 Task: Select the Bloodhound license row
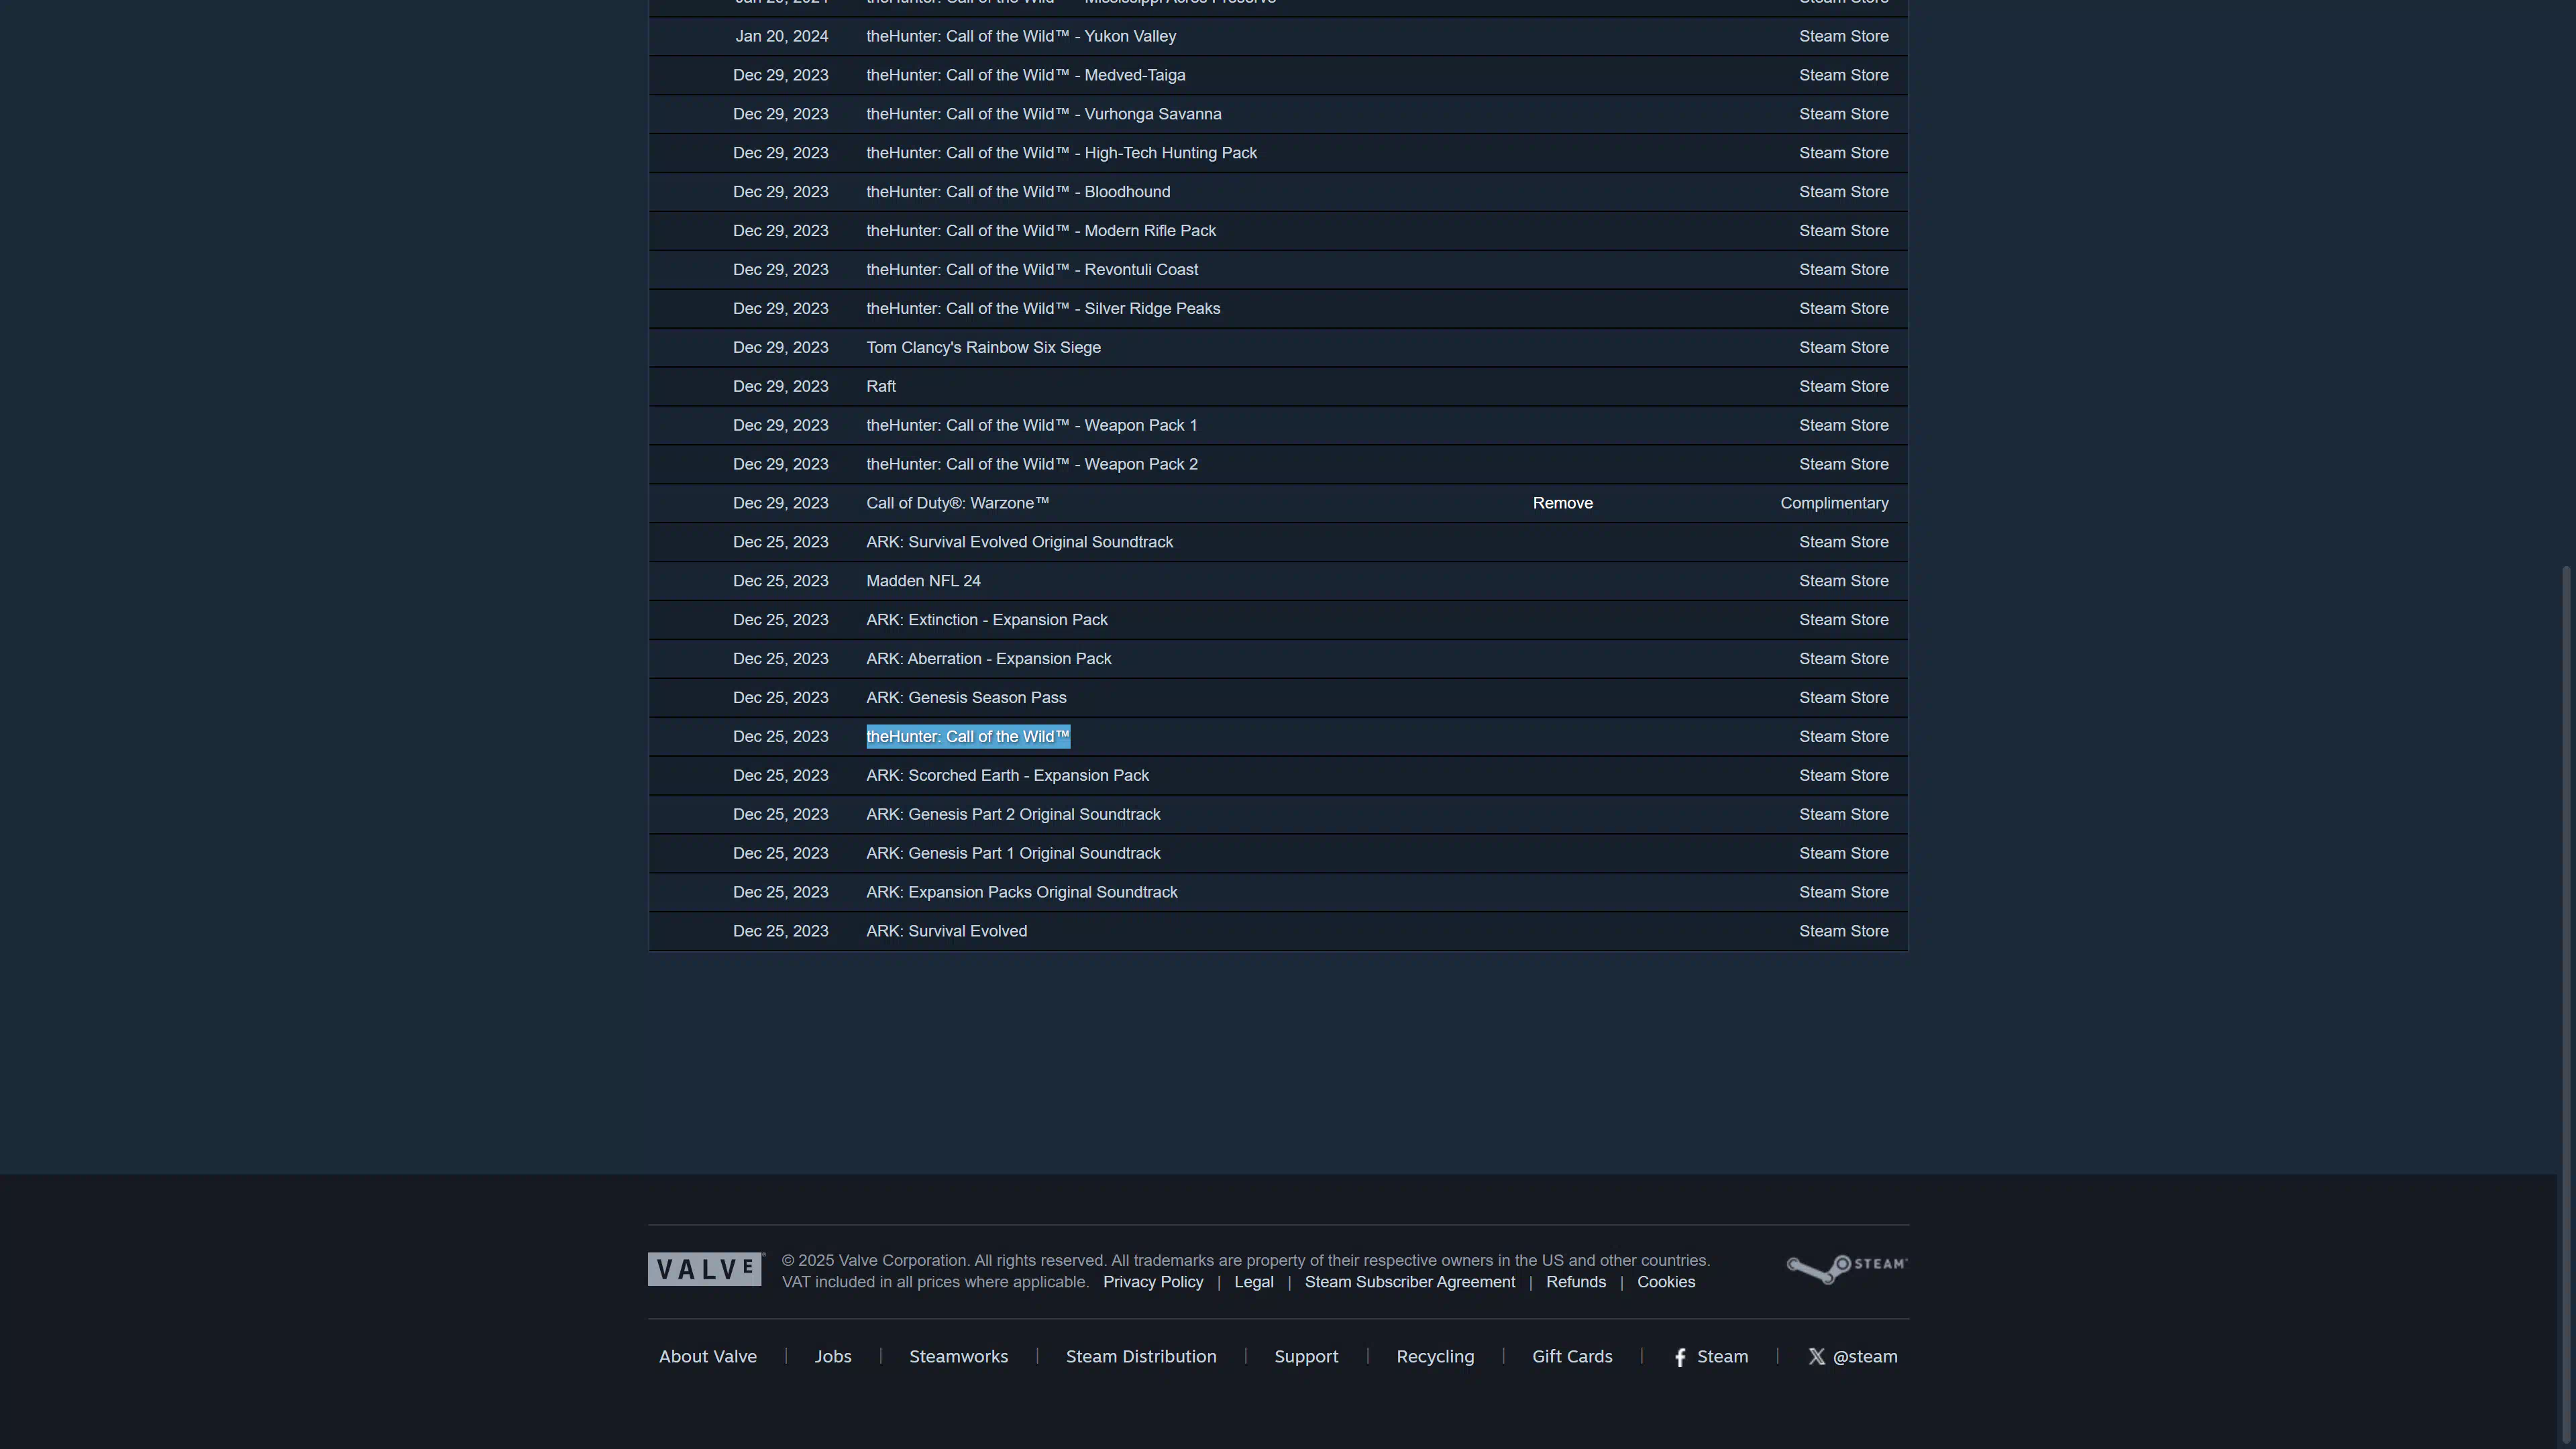point(1278,192)
